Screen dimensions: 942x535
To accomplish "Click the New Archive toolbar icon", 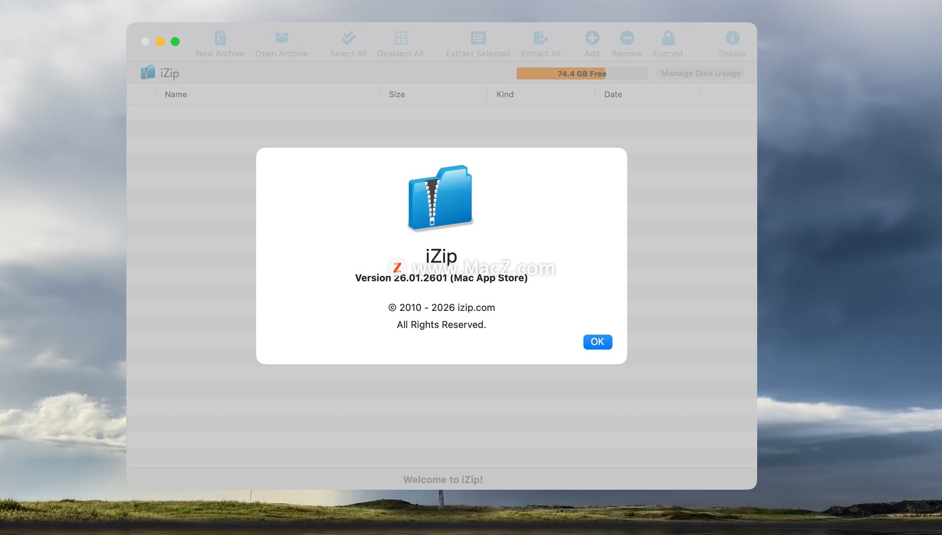I will [220, 38].
